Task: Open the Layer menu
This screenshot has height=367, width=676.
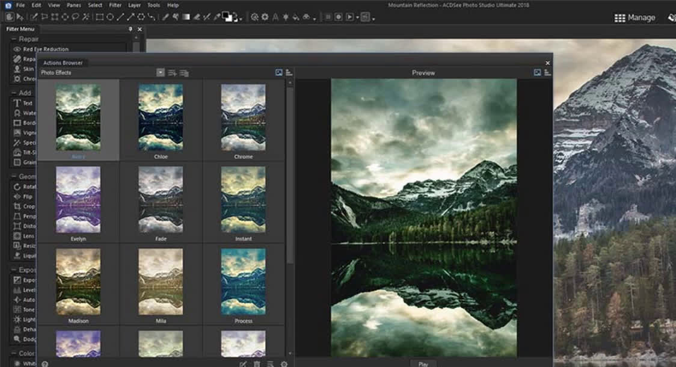Action: [x=134, y=5]
